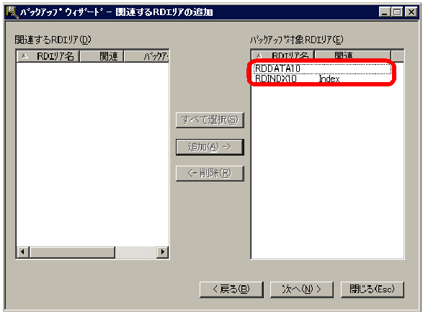The height and width of the screenshot is (314, 423).
Task: Click <- 削除(R) button
Action: (210, 173)
